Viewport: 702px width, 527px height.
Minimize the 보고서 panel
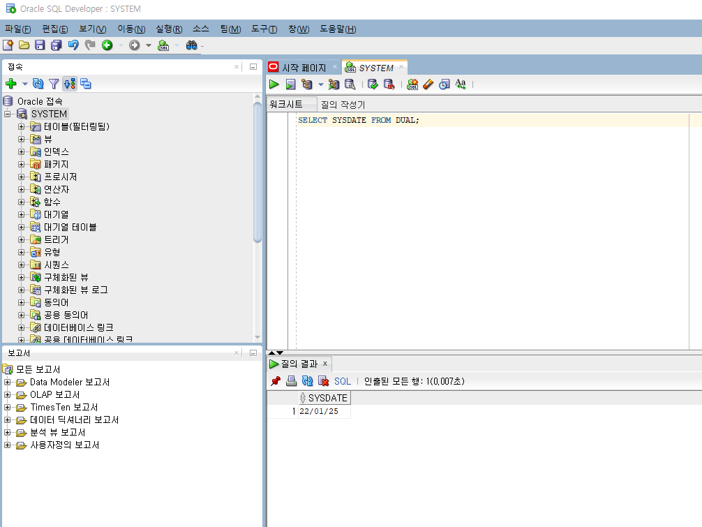tap(253, 352)
